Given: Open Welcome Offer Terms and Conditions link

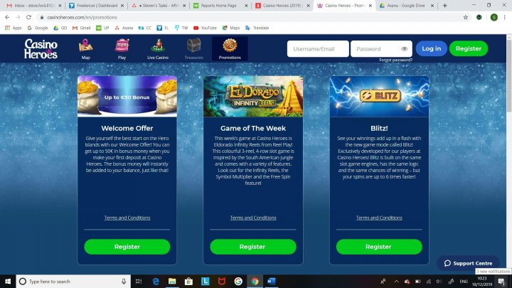Looking at the screenshot, I should point(127,218).
